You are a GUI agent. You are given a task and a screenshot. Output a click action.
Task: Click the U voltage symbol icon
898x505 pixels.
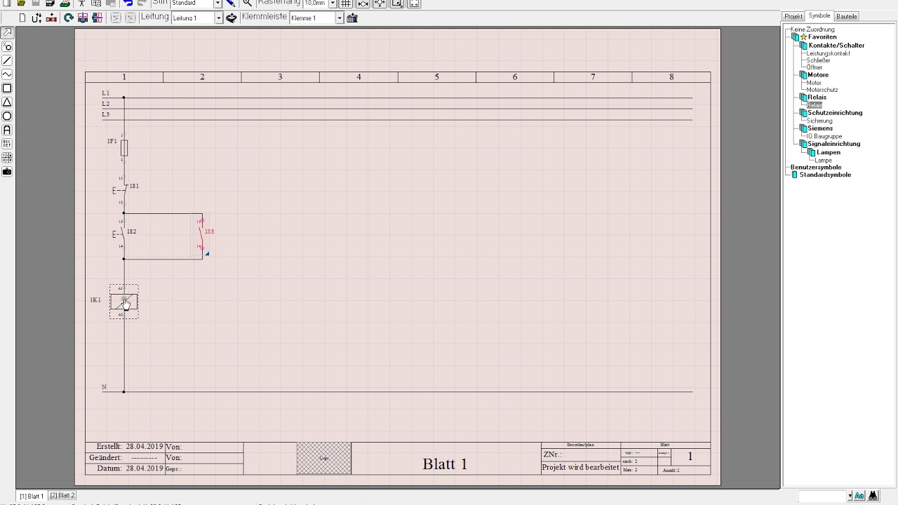(x=36, y=18)
